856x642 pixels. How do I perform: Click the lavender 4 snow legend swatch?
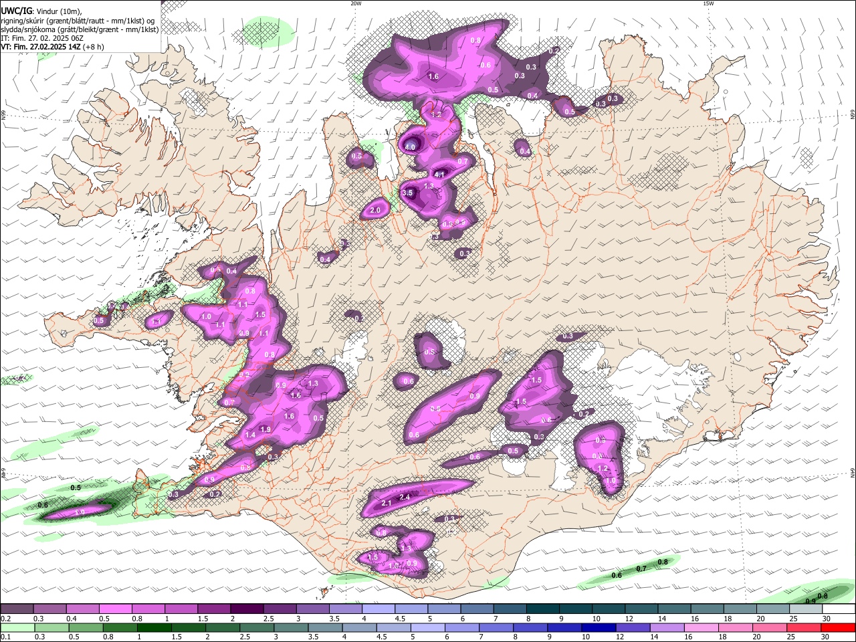coord(378,609)
